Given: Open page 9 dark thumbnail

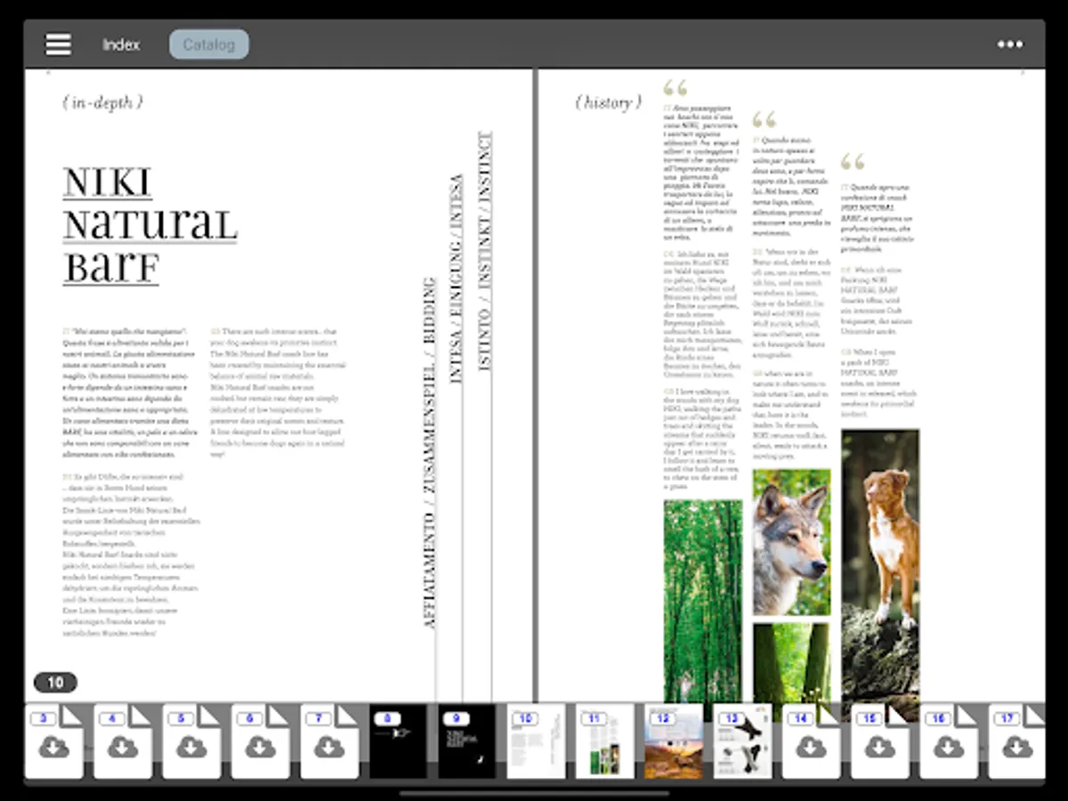Looking at the screenshot, I should pos(467,740).
